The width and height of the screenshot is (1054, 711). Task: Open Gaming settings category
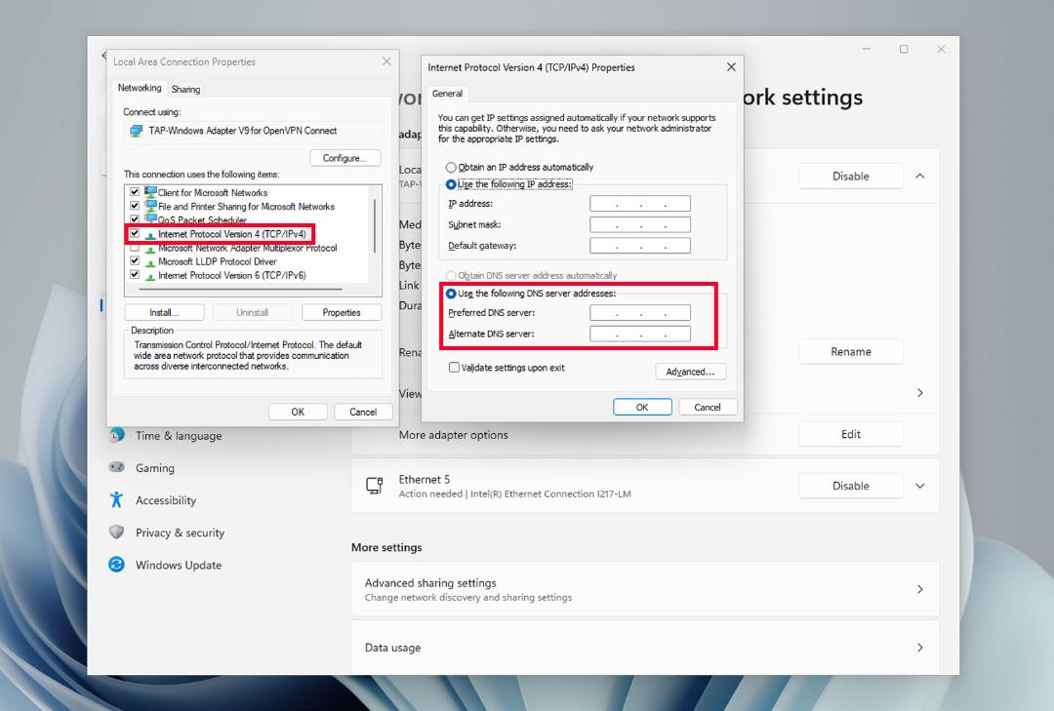tap(154, 468)
